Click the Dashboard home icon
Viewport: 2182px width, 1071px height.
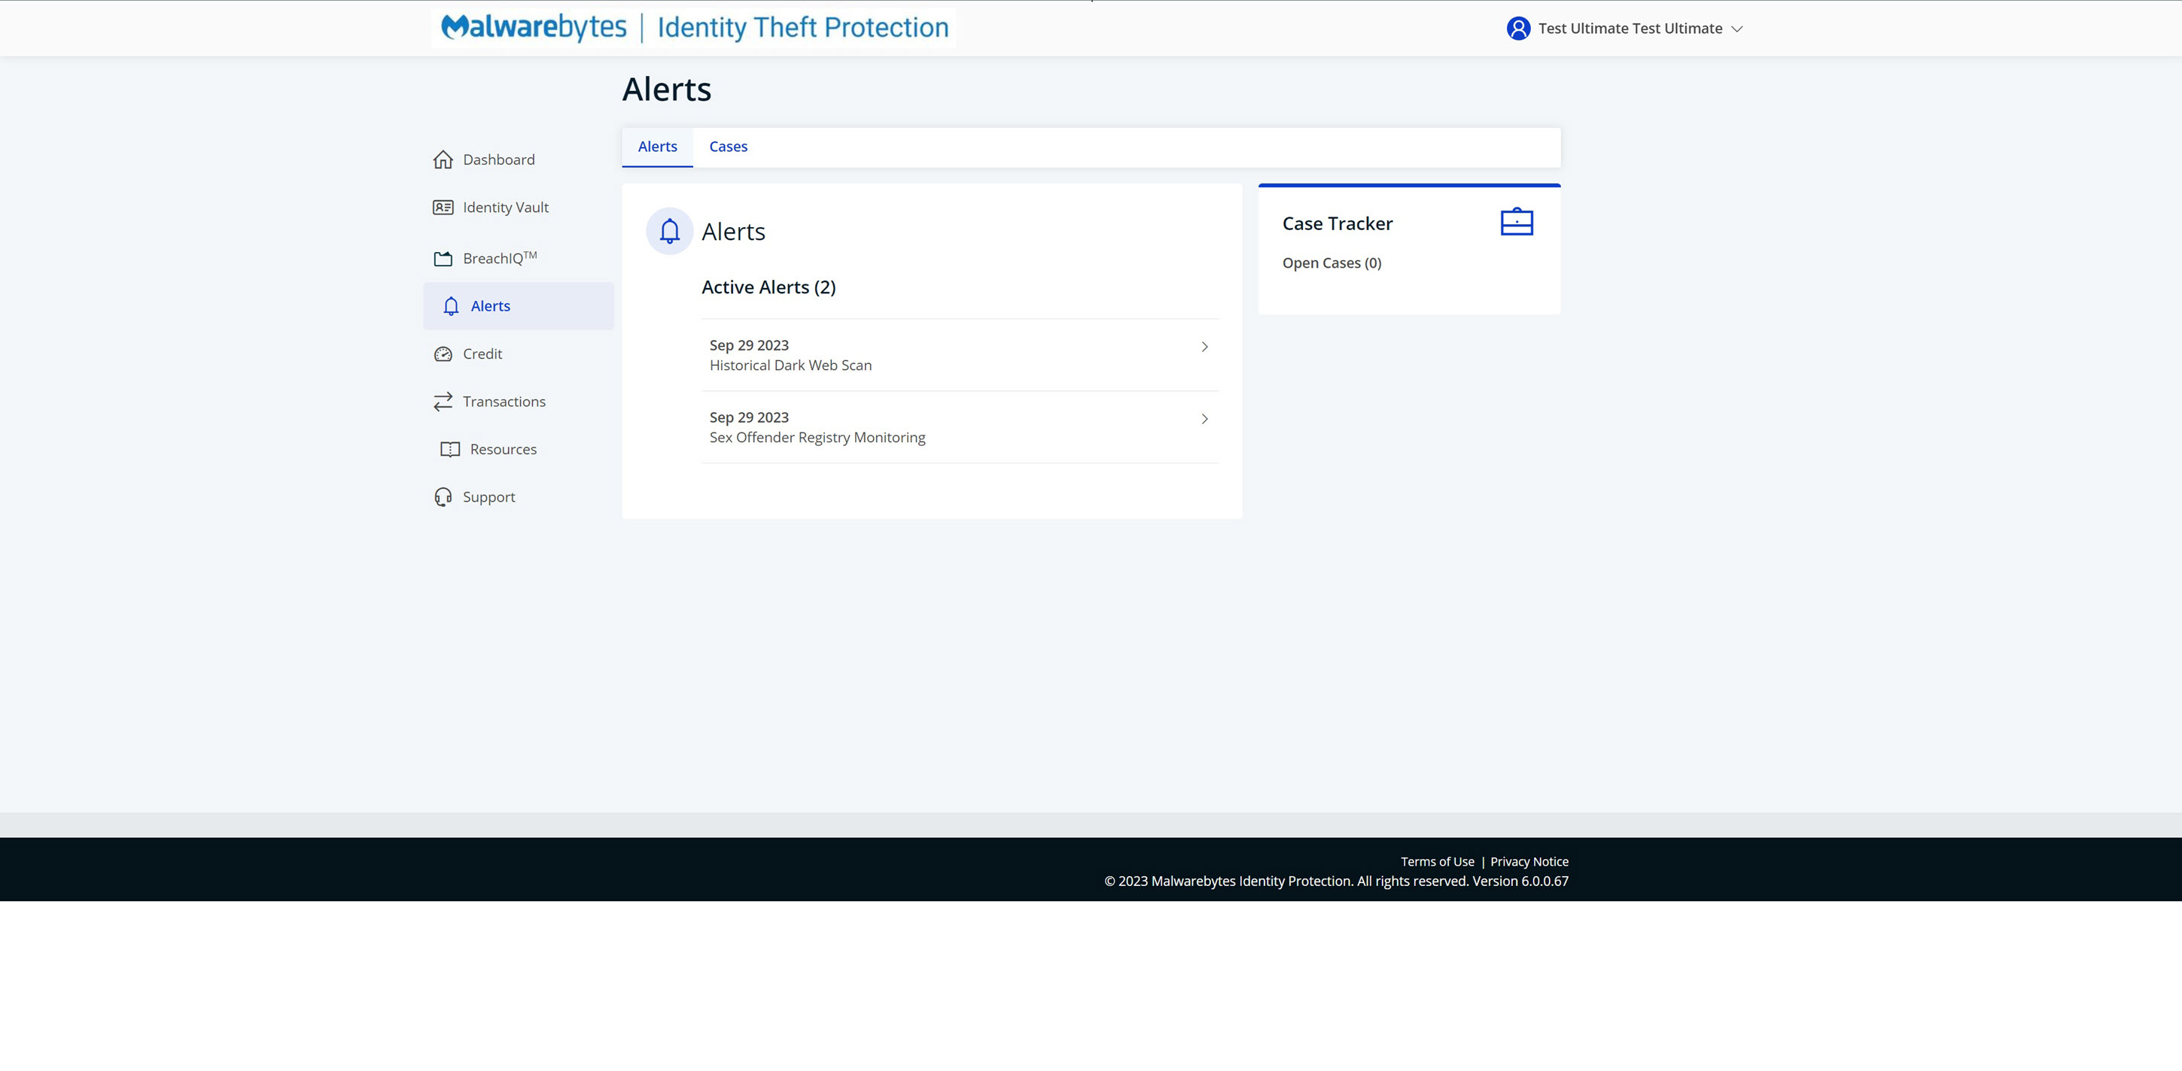(443, 160)
